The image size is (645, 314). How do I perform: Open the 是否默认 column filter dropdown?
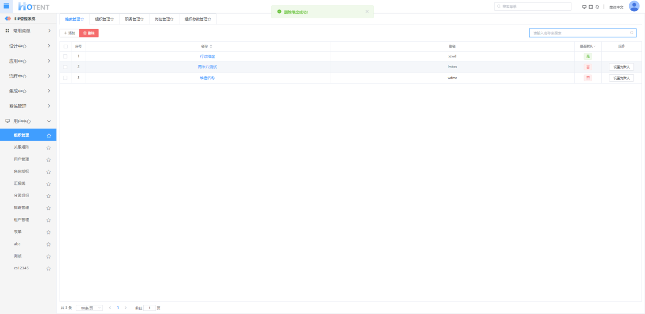pos(595,46)
